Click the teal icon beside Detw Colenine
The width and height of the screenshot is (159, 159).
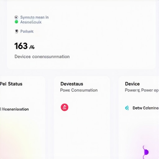pos(127,108)
